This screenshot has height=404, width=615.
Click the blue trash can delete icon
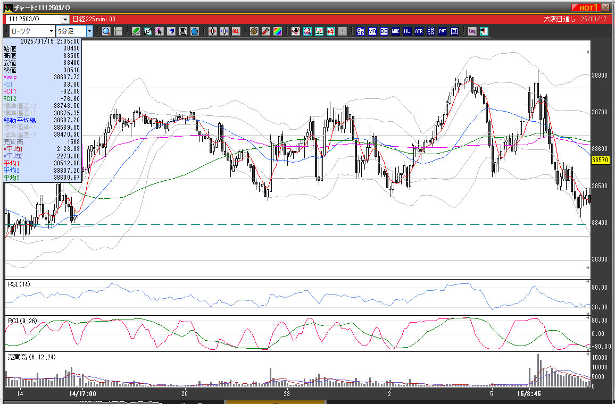point(195,31)
